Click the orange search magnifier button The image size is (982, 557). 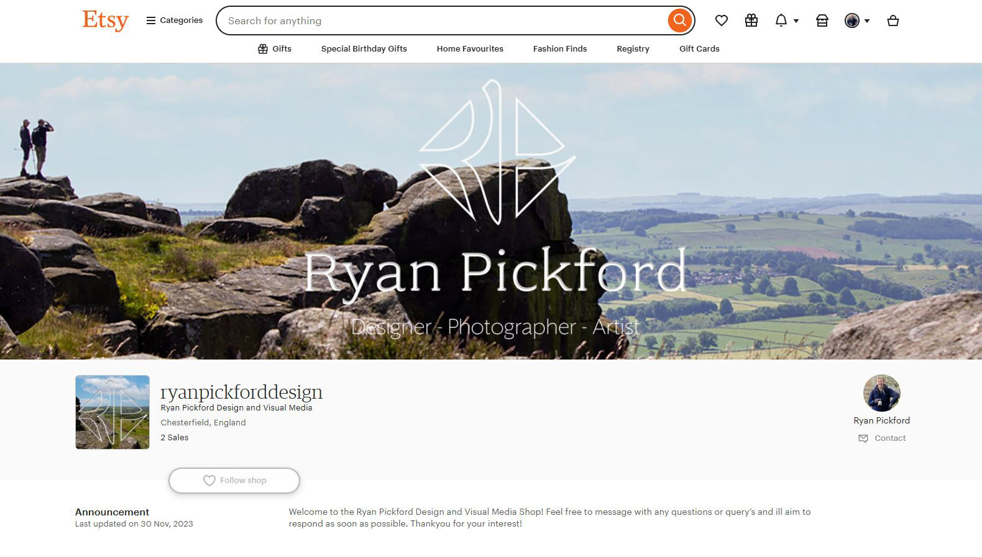[679, 20]
